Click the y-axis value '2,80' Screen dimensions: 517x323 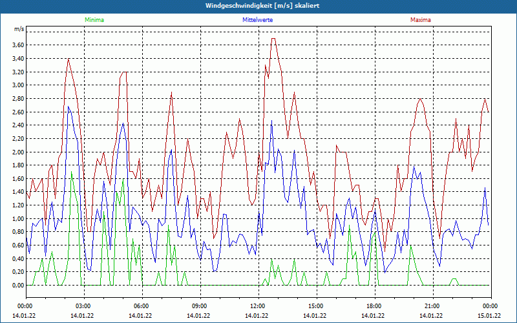coord(18,99)
